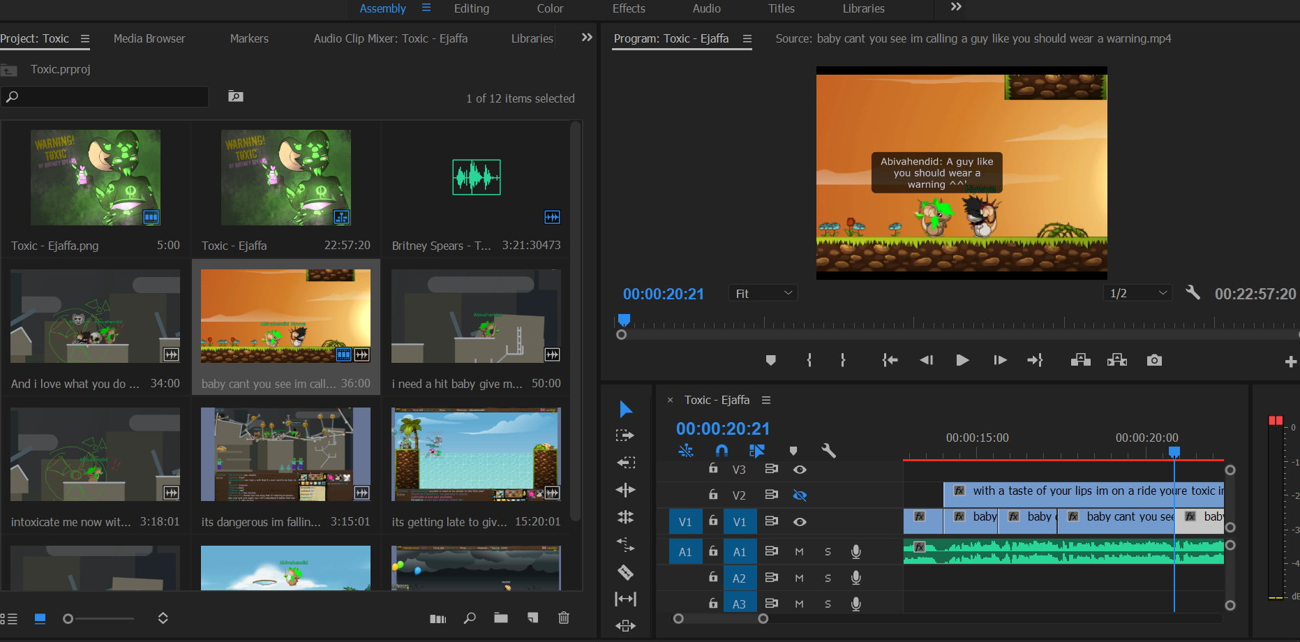The height and width of the screenshot is (642, 1300).
Task: Switch to Editing workspace
Action: click(472, 8)
